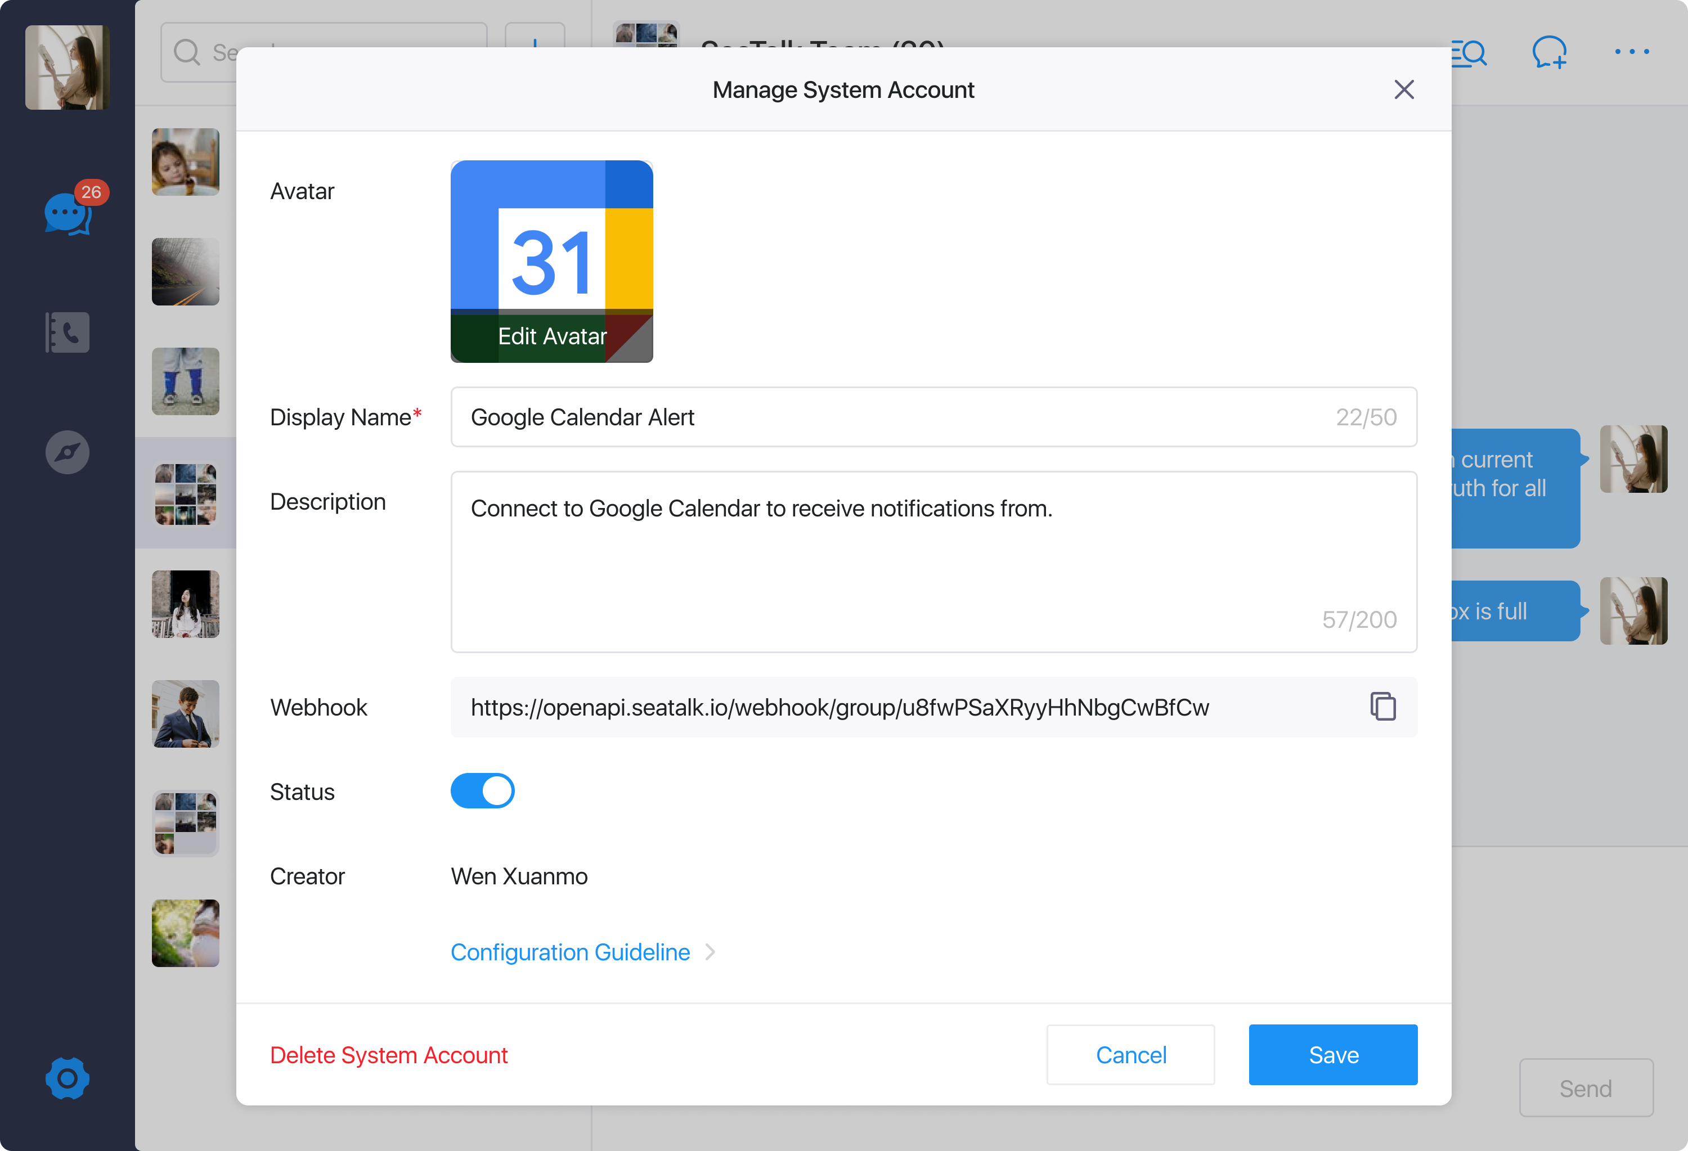Image resolution: width=1688 pixels, height=1151 pixels.
Task: Select the highlighted group chat collage
Action: click(x=185, y=494)
